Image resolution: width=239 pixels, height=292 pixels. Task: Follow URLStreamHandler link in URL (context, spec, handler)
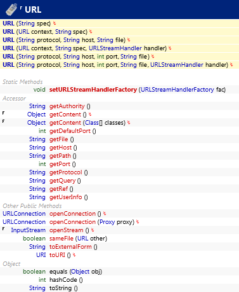point(115,48)
